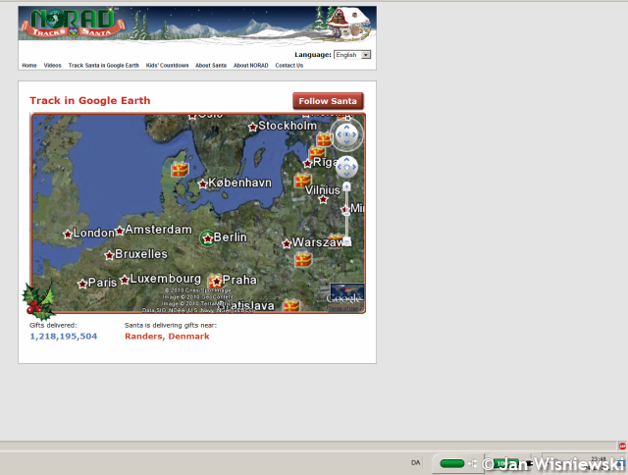Screen dimensions: 628x475
Task: Click the look-up arrow on eye control
Action: pyautogui.click(x=346, y=127)
